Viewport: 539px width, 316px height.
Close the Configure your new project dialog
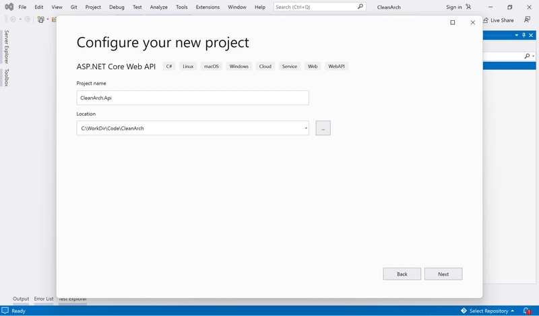(473, 22)
